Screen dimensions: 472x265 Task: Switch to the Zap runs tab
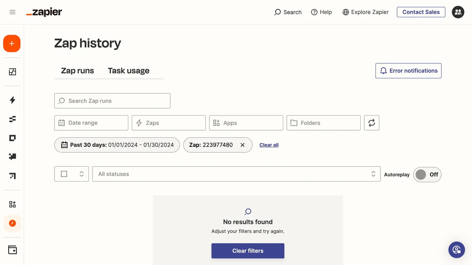point(77,71)
